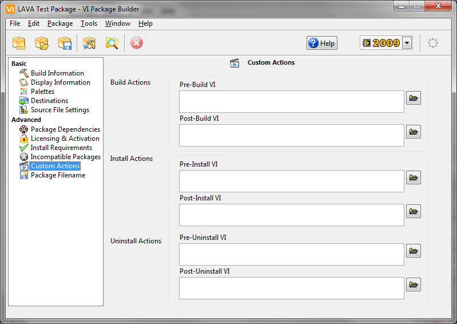
Task: Click the Build Package hammer icon
Action: pos(89,43)
